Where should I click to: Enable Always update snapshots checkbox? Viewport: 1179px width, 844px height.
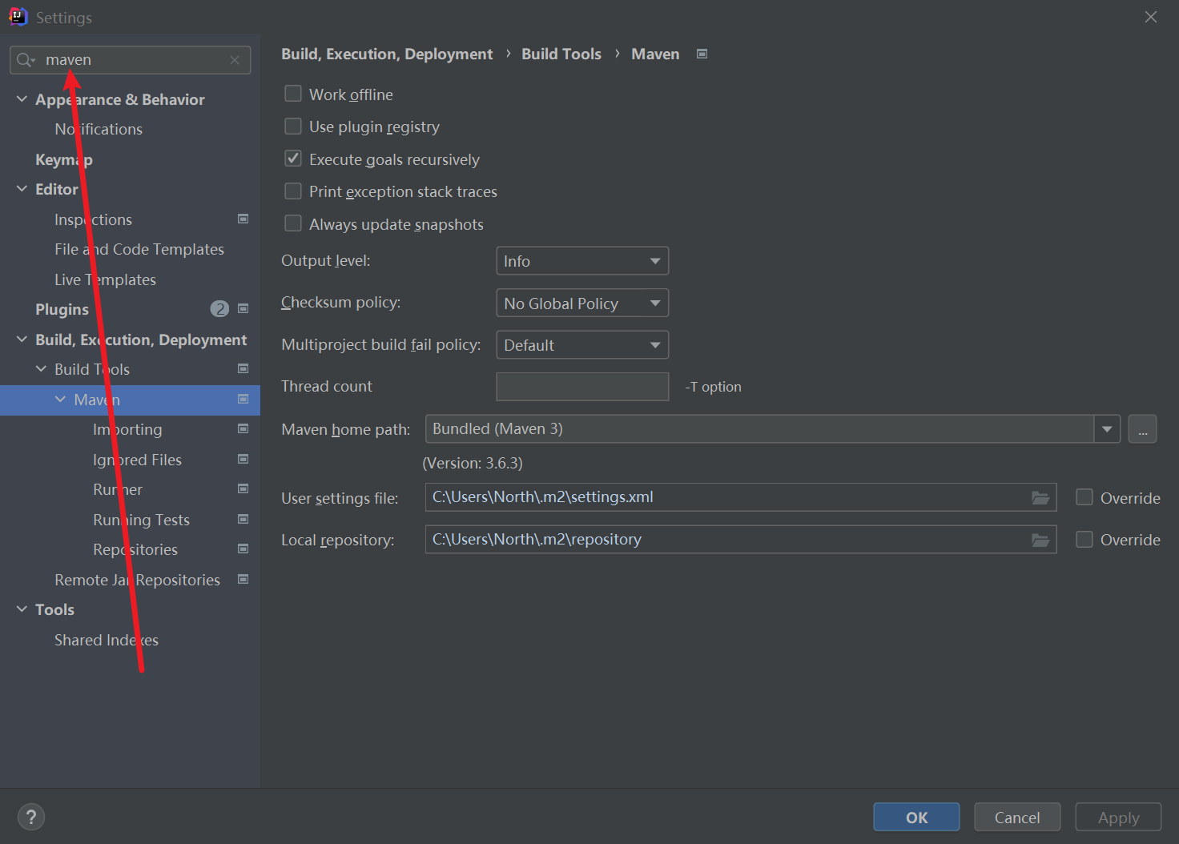pos(293,223)
